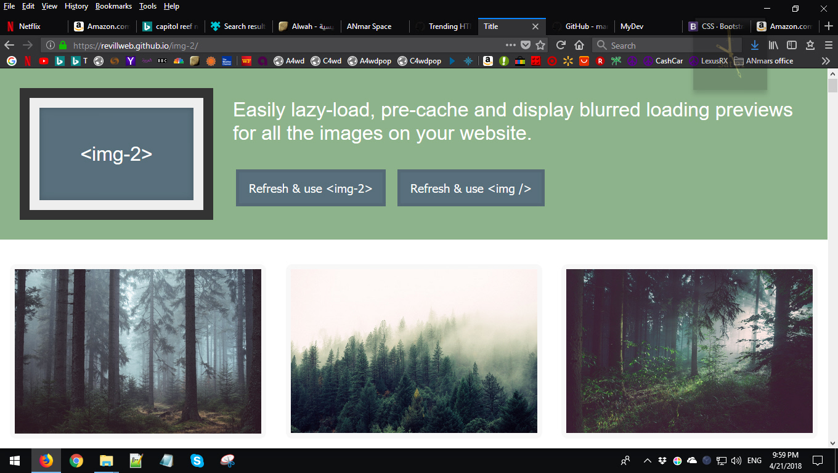Go to the Firefox home page icon

[579, 45]
